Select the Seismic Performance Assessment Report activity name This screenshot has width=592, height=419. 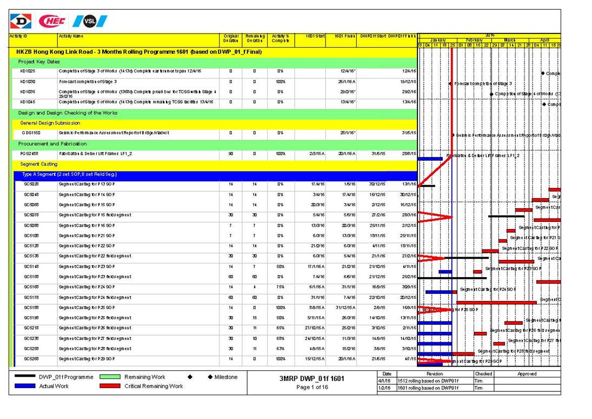[x=114, y=133]
